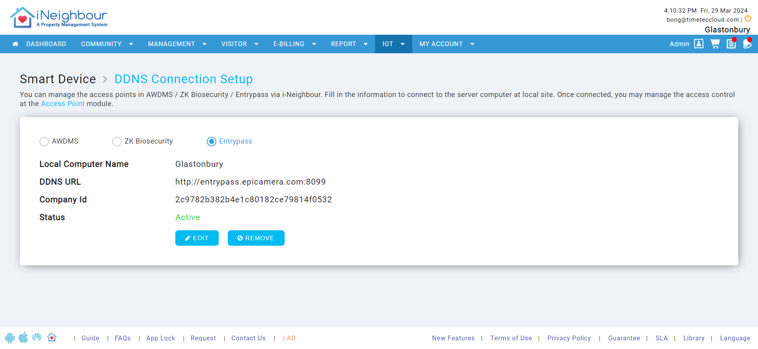758x349 pixels.
Task: Open the E-BILLING menu
Action: click(289, 44)
